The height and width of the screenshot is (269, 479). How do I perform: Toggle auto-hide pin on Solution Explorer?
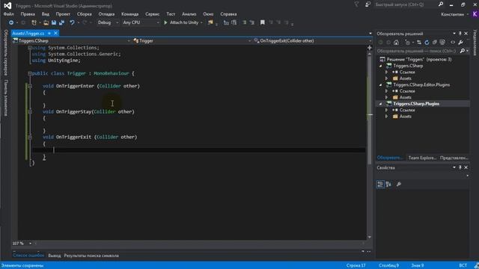(x=460, y=34)
